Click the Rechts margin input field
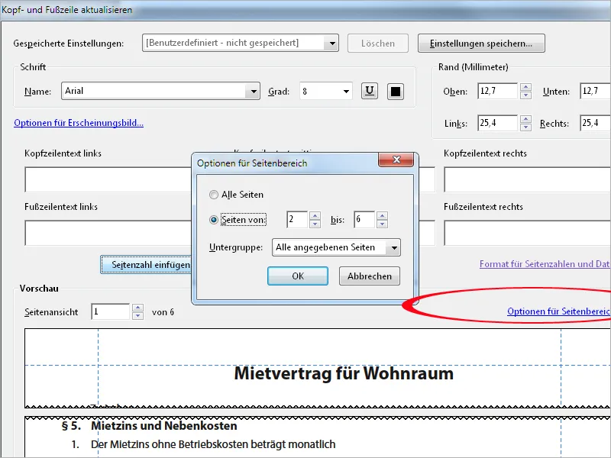This screenshot has height=458, width=611. [596, 123]
